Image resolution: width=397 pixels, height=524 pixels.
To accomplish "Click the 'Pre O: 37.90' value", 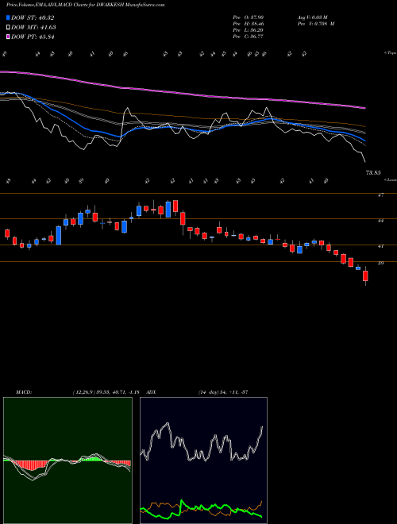I will [248, 17].
